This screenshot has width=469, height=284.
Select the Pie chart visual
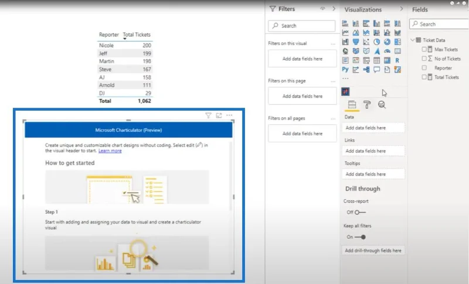tap(376, 42)
